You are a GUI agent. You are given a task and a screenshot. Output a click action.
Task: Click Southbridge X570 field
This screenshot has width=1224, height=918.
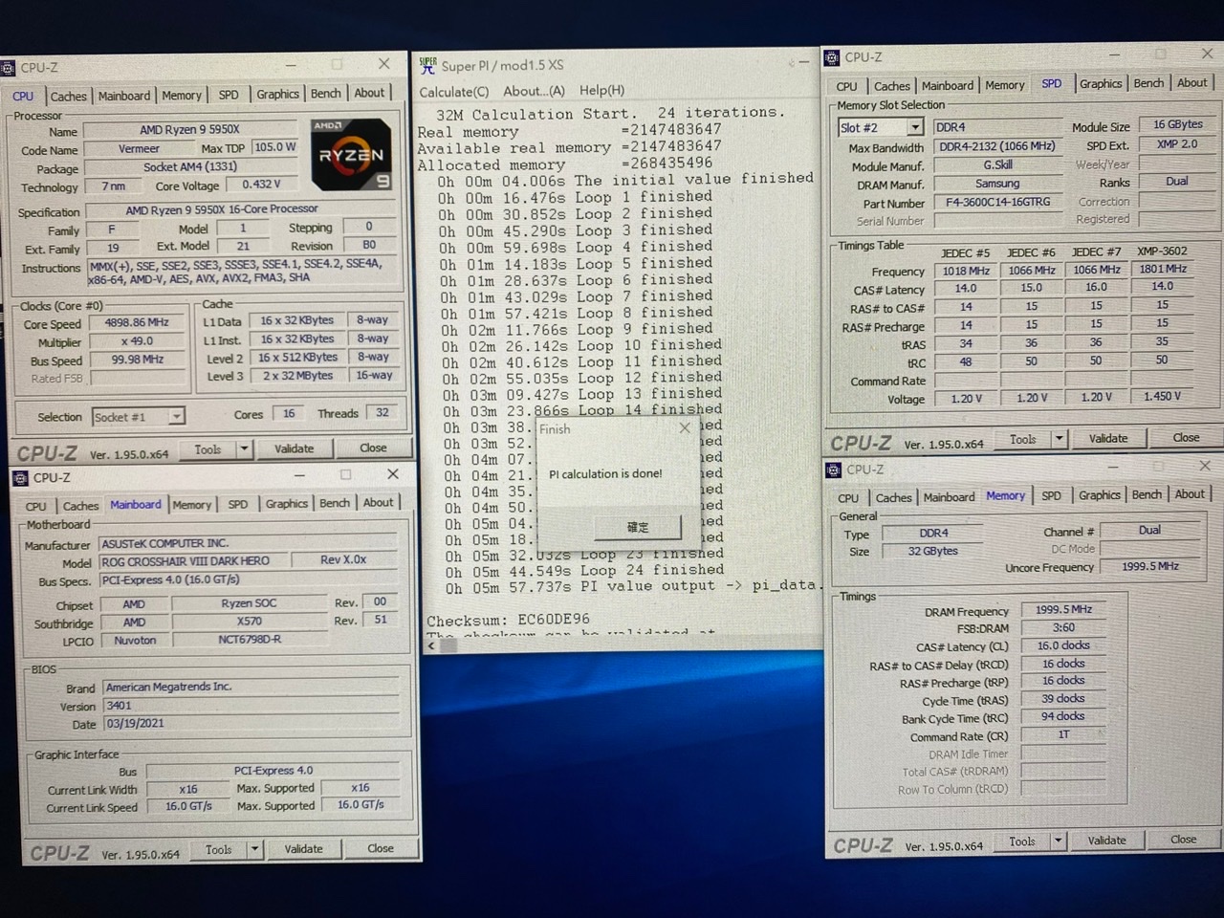[250, 622]
